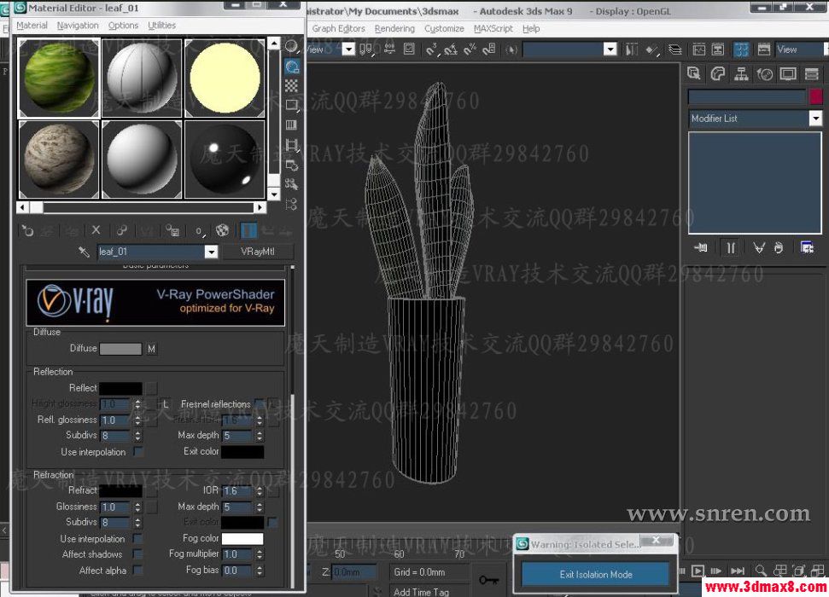The image size is (829, 597).
Task: Enable Fresnel reflections
Action: pos(259,403)
